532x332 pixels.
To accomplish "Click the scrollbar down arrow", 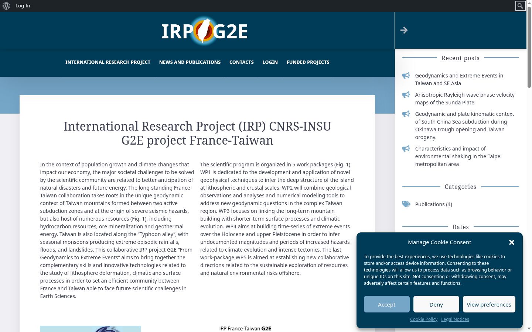I will (x=529, y=329).
